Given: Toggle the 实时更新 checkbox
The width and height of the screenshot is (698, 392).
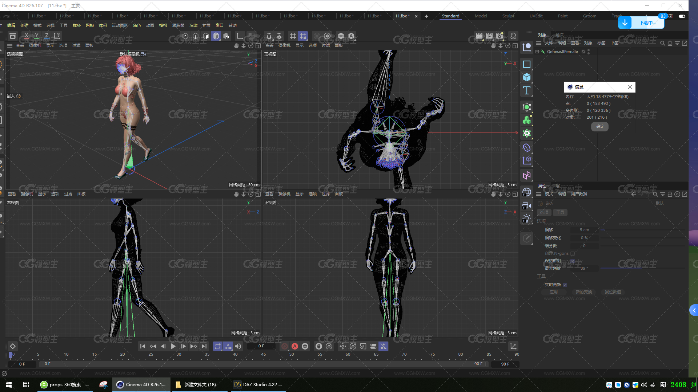Looking at the screenshot, I should (565, 285).
